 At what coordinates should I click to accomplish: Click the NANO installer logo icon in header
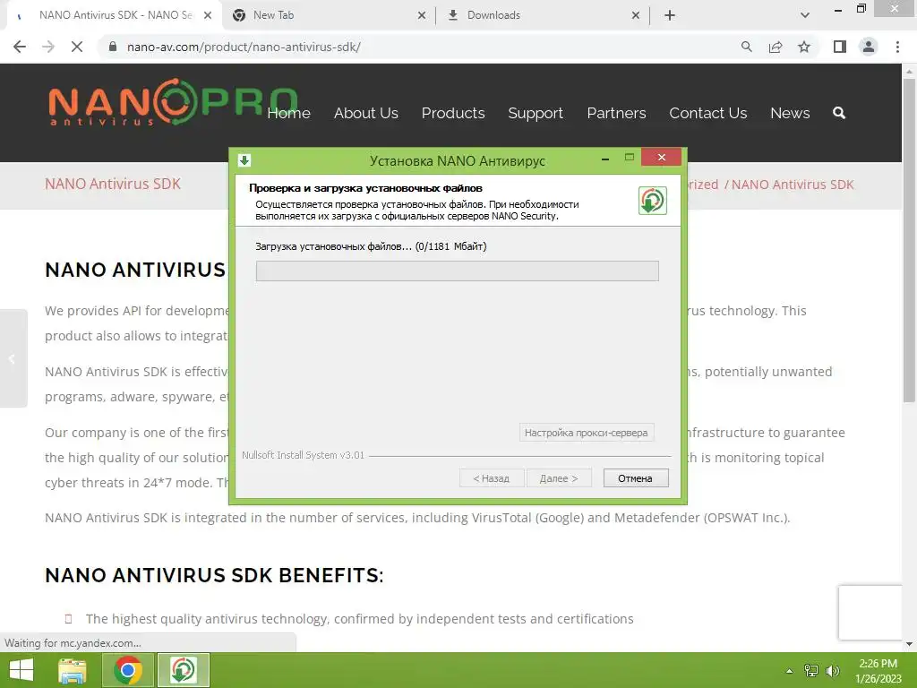pos(653,201)
